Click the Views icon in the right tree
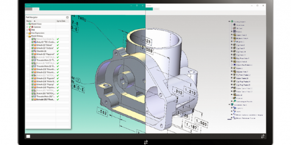This screenshot has width=291, height=145. point(235,111)
